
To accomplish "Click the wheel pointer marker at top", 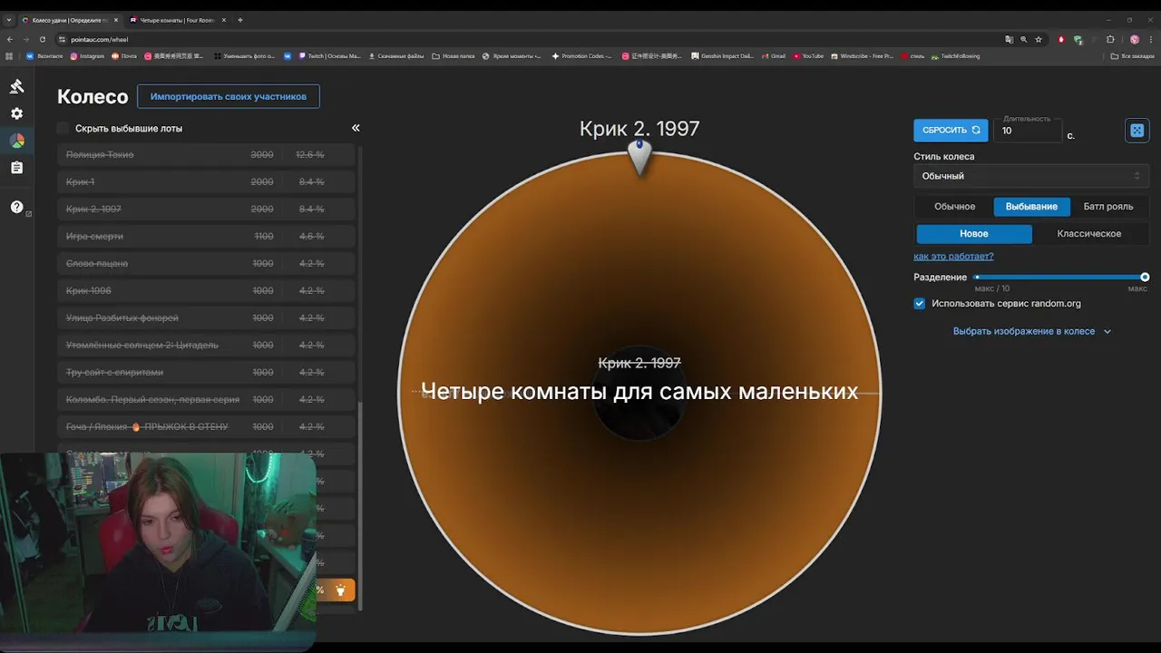I will tap(639, 157).
